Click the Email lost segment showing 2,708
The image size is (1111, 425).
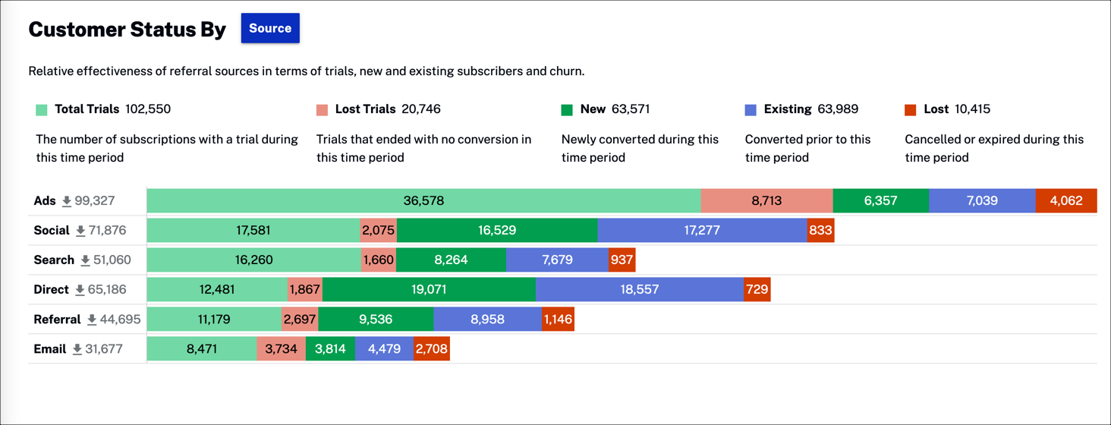tap(432, 349)
